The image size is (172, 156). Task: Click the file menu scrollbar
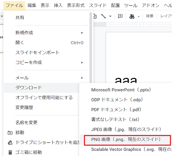click(91, 48)
